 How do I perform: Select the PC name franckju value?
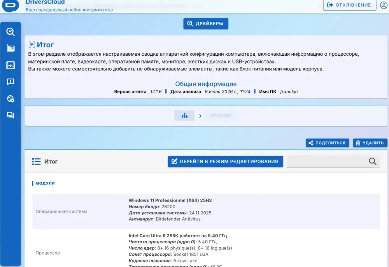tap(289, 91)
